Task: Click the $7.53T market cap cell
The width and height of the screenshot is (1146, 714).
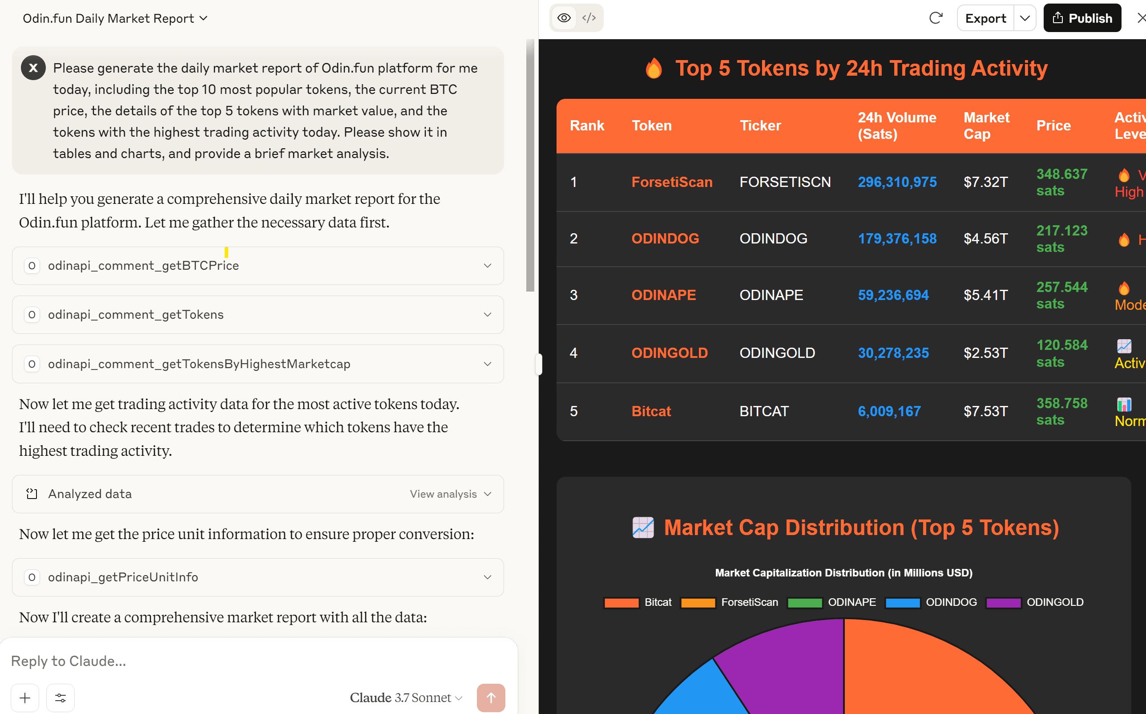Action: 985,411
